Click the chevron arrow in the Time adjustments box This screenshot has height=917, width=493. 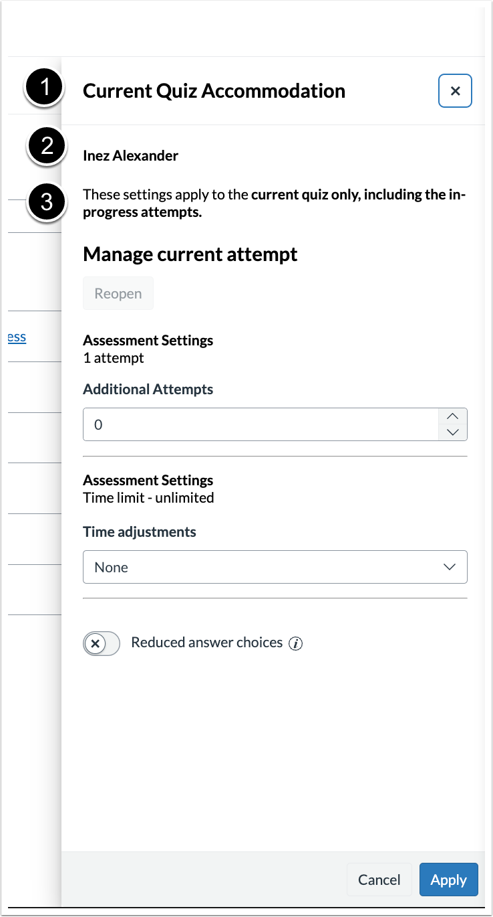(450, 567)
